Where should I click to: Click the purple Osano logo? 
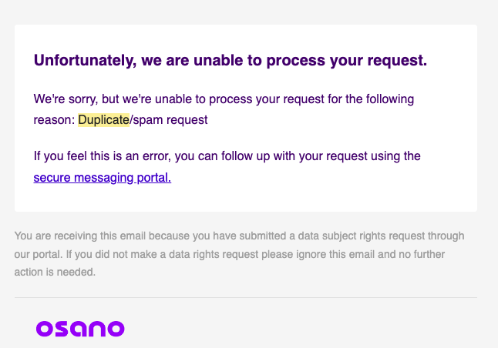click(79, 328)
